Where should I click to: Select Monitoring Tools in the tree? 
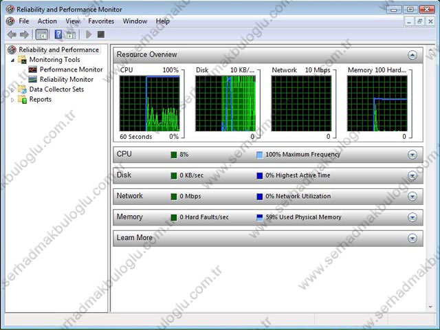(x=55, y=60)
